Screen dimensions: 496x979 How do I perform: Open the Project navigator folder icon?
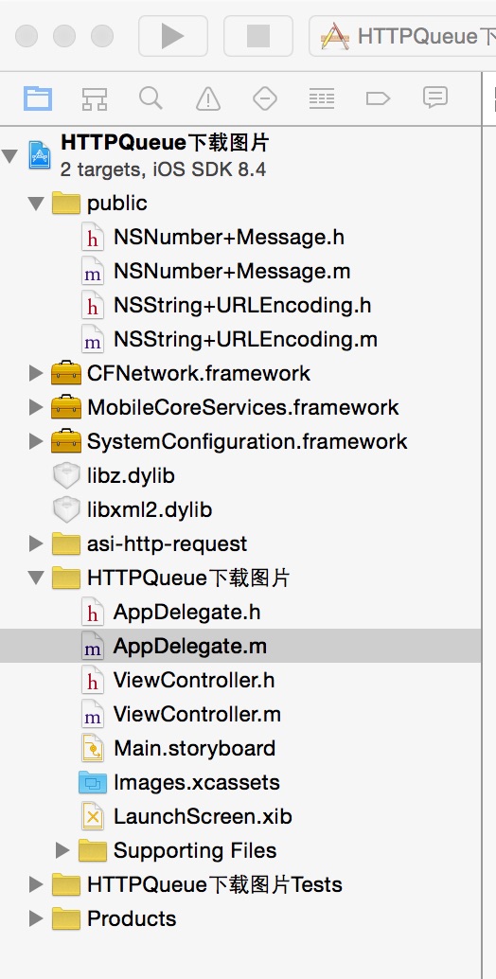[38, 98]
